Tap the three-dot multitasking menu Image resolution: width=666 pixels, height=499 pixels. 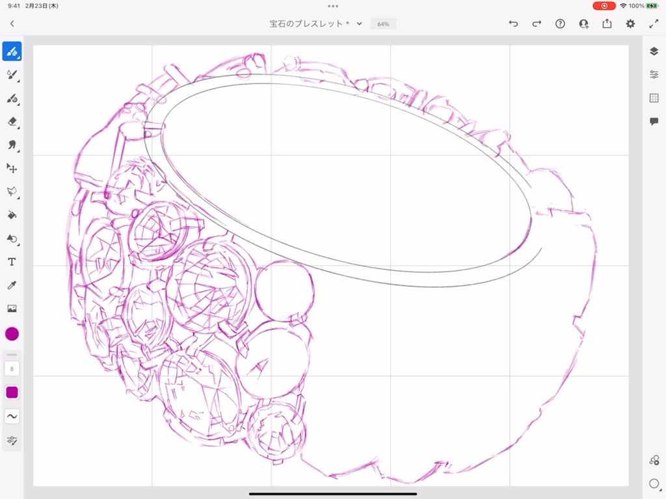click(x=333, y=6)
